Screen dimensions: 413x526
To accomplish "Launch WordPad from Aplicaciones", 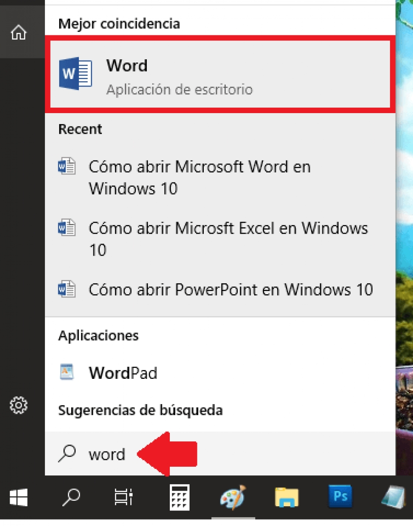I will coord(220,372).
